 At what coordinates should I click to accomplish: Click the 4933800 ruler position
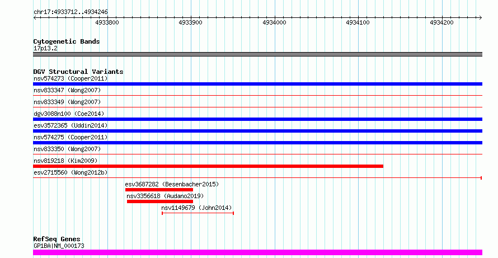(x=107, y=22)
